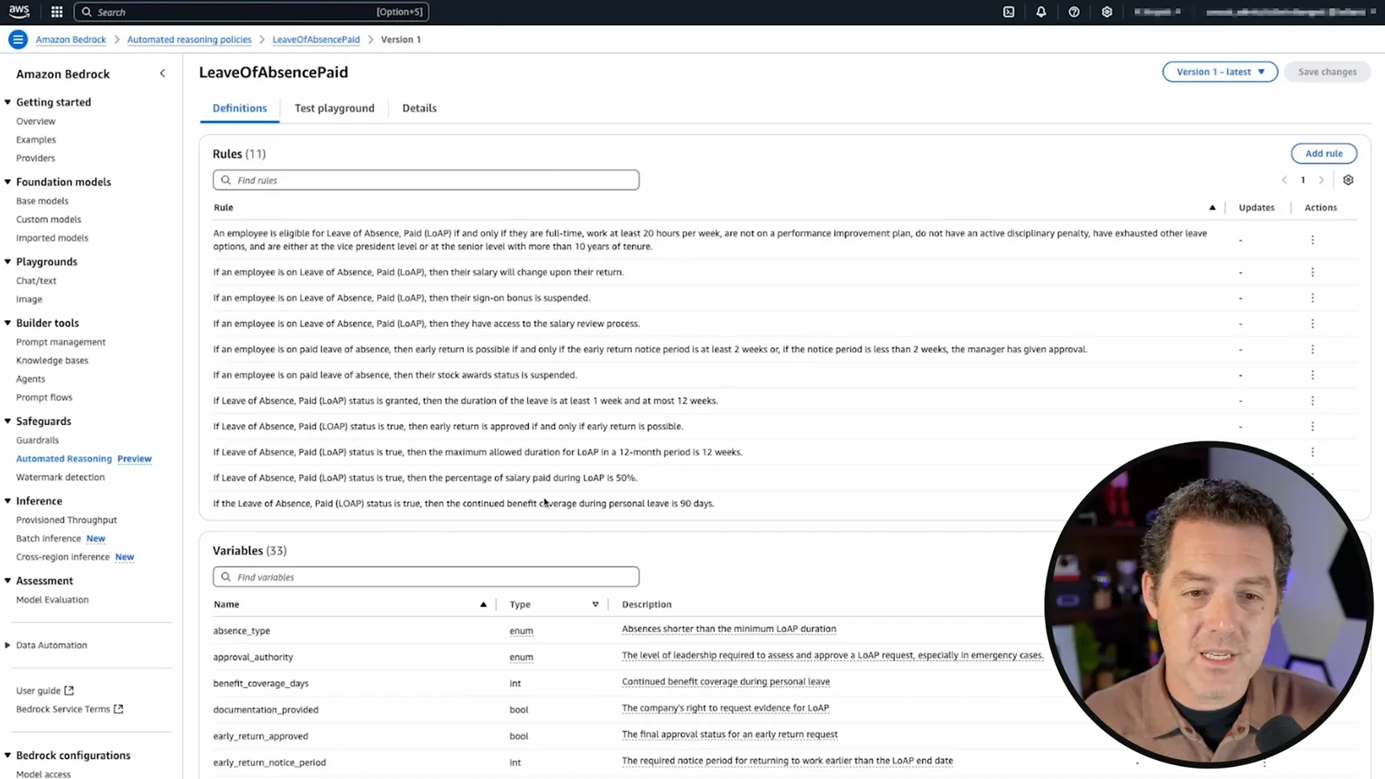Select the Definitions tab
Image resolution: width=1385 pixels, height=779 pixels.
(240, 108)
